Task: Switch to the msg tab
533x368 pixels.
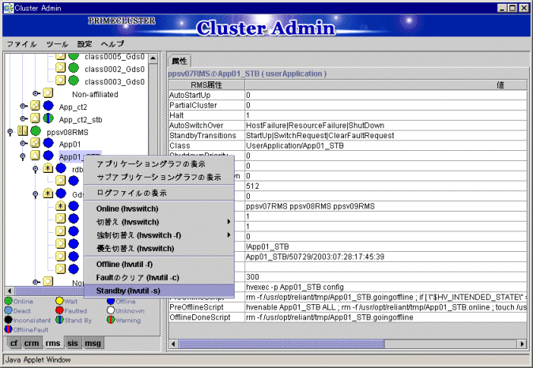Action: (x=93, y=344)
